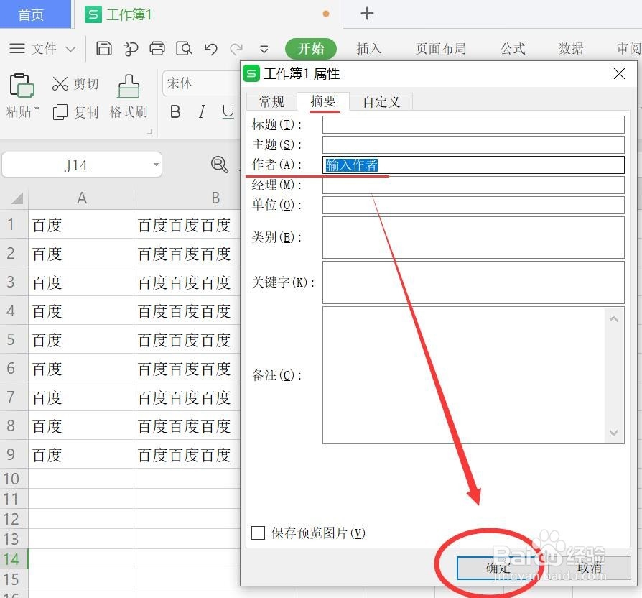
Task: Open the 插入 ribbon tab
Action: click(369, 49)
